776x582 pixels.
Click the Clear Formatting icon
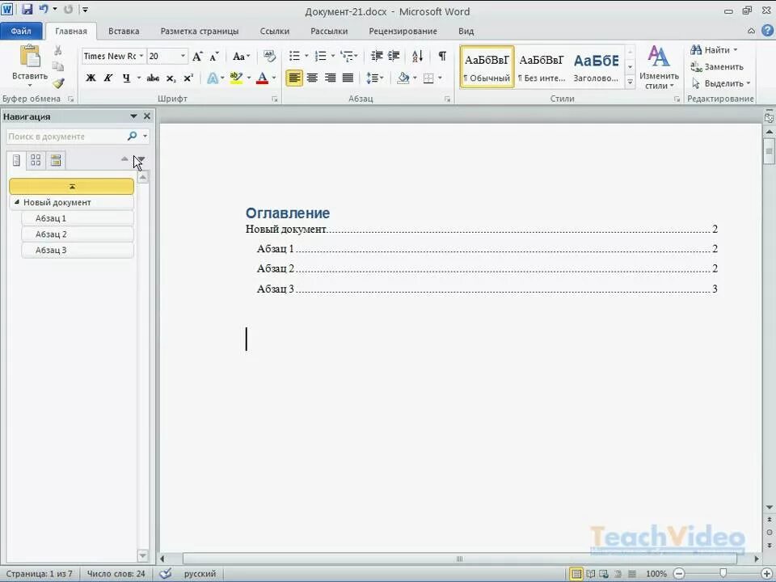(269, 56)
